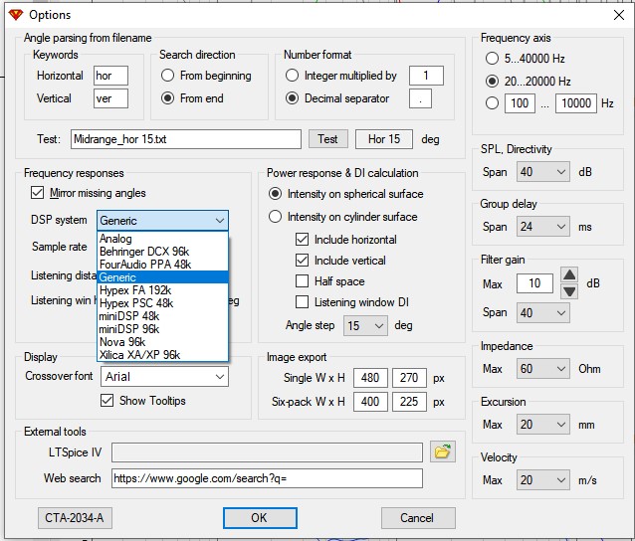Click the CTA-2034-A button
This screenshot has height=541, width=635.
click(75, 518)
